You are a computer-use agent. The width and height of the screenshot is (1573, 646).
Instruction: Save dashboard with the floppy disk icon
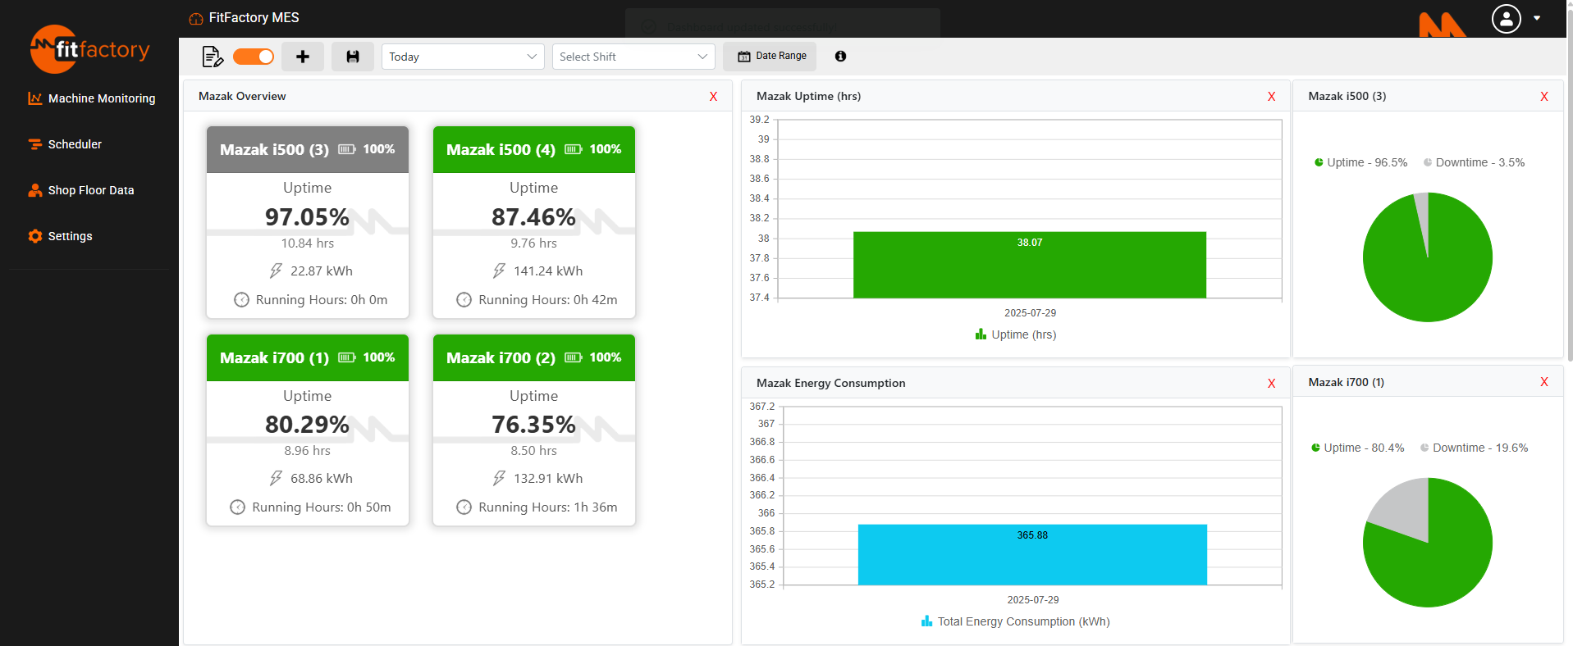353,57
